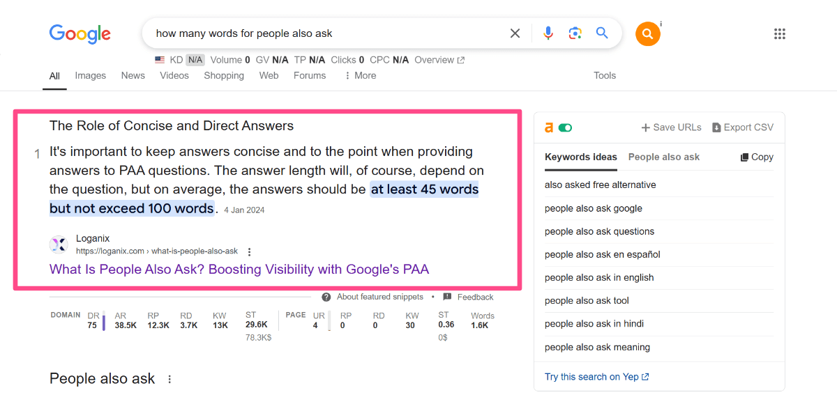Viewport: 837px width, 397px height.
Task: Click the Copy button in keywords panel
Action: coord(757,157)
